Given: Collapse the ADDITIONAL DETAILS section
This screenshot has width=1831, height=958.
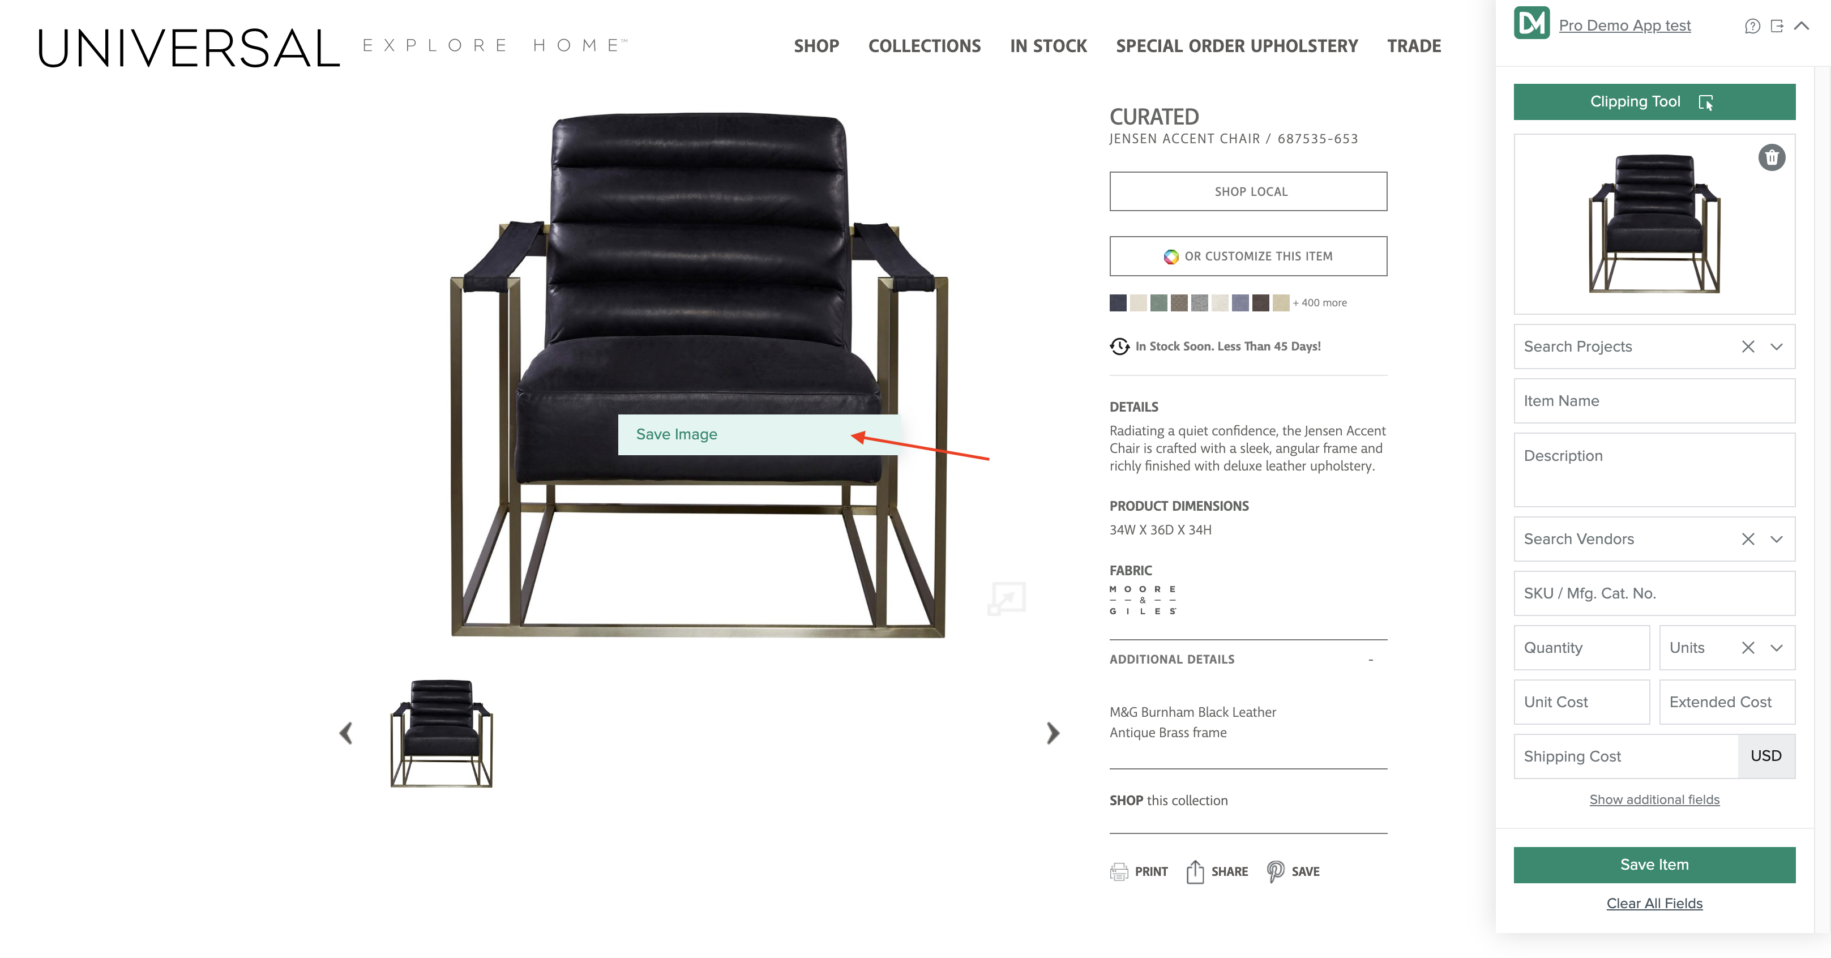Looking at the screenshot, I should tap(1370, 660).
